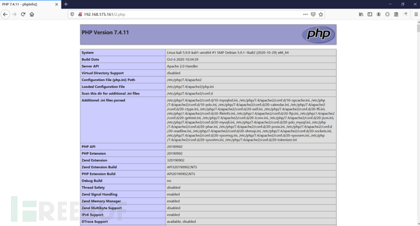This screenshot has width=420, height=226.
Task: Close the phpinfo tab
Action: pyautogui.click(x=57, y=4)
